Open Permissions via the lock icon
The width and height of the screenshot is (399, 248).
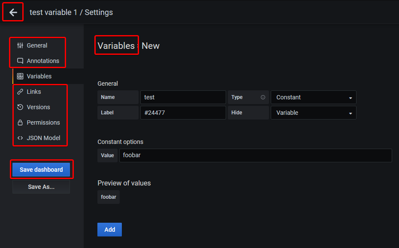pos(20,122)
